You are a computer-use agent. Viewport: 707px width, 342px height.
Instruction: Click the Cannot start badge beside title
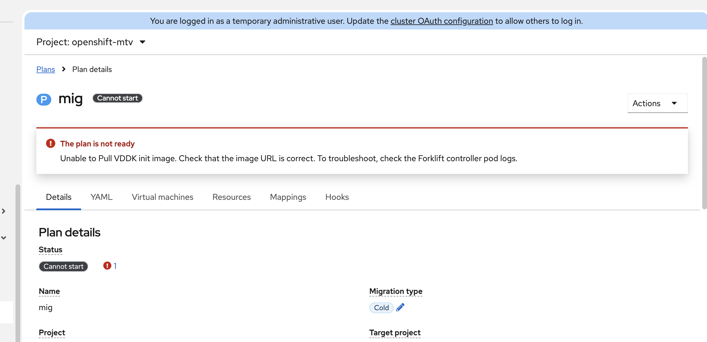point(117,98)
